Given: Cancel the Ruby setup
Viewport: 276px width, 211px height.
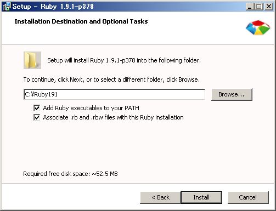Looking at the screenshot, I should (x=248, y=197).
